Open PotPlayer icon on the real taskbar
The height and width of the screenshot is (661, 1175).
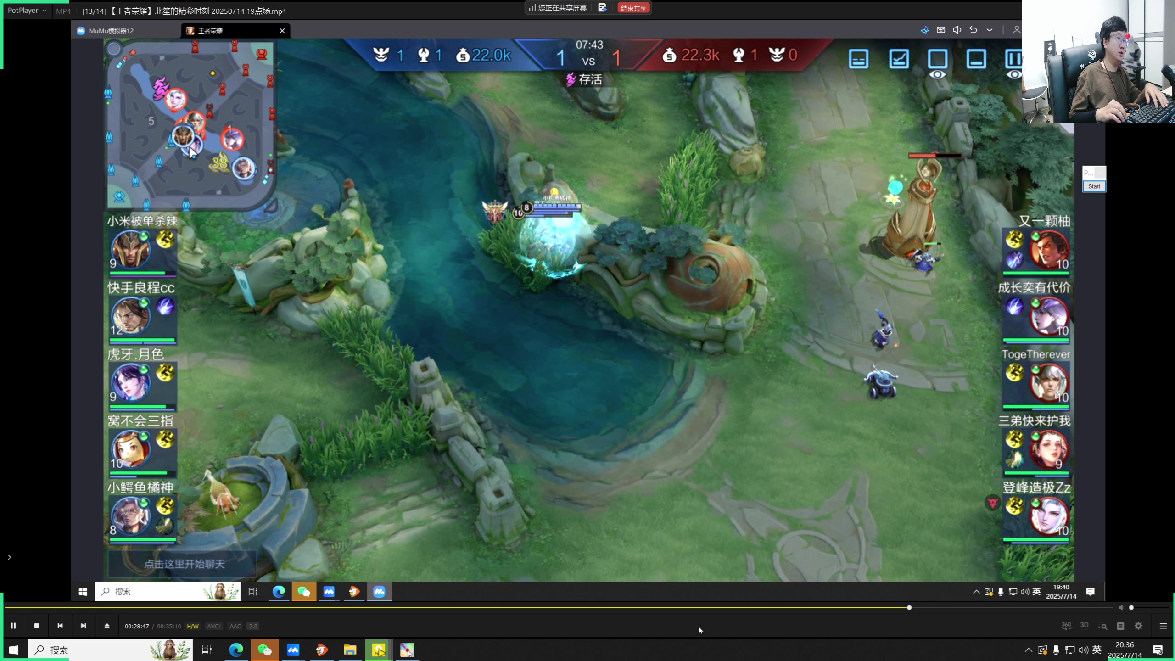[x=379, y=650]
